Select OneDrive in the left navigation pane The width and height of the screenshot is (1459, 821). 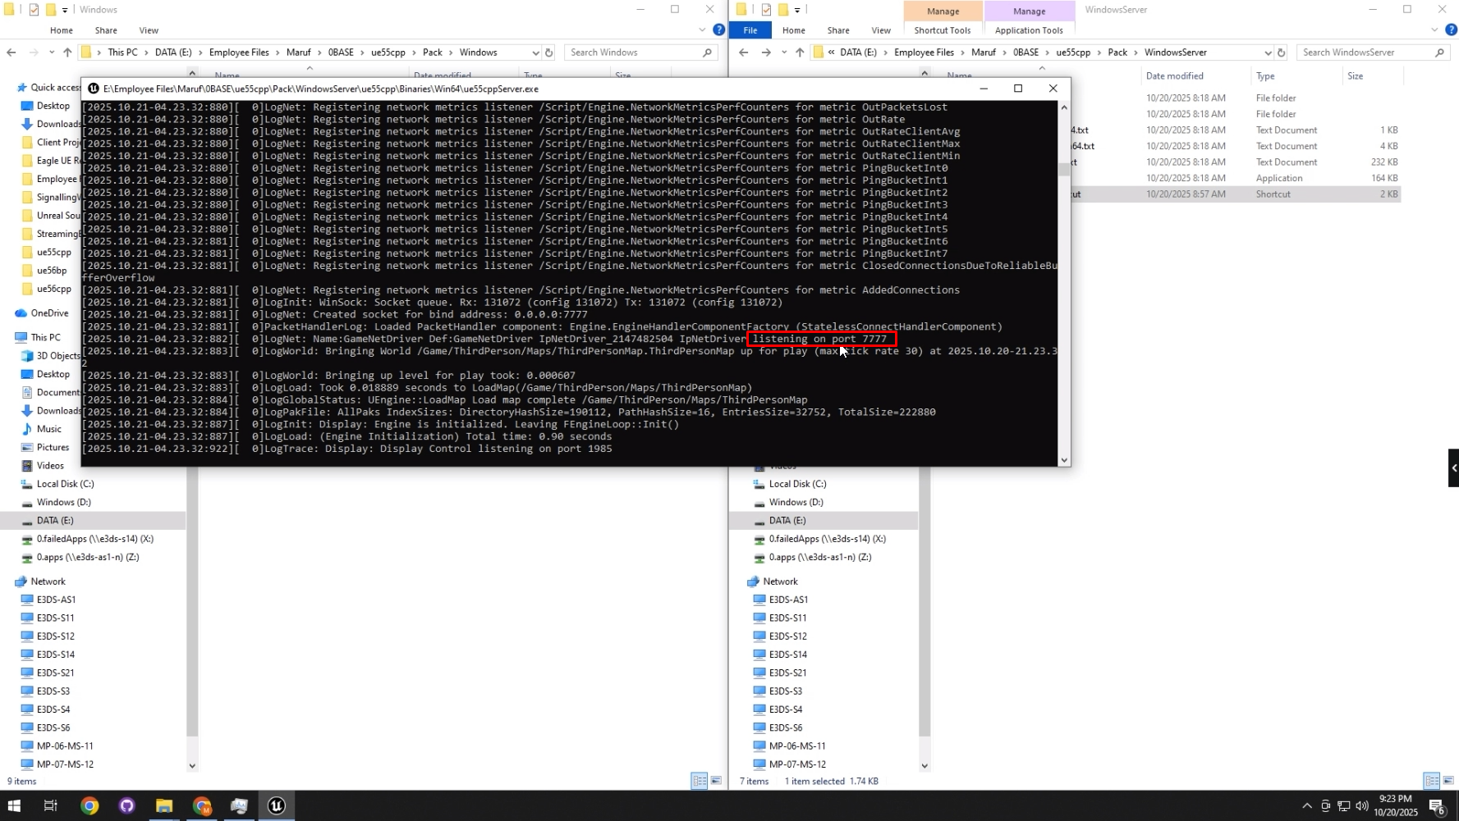[49, 313]
